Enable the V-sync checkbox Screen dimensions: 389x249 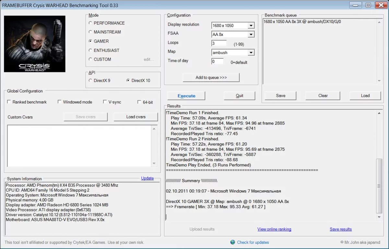pyautogui.click(x=105, y=102)
